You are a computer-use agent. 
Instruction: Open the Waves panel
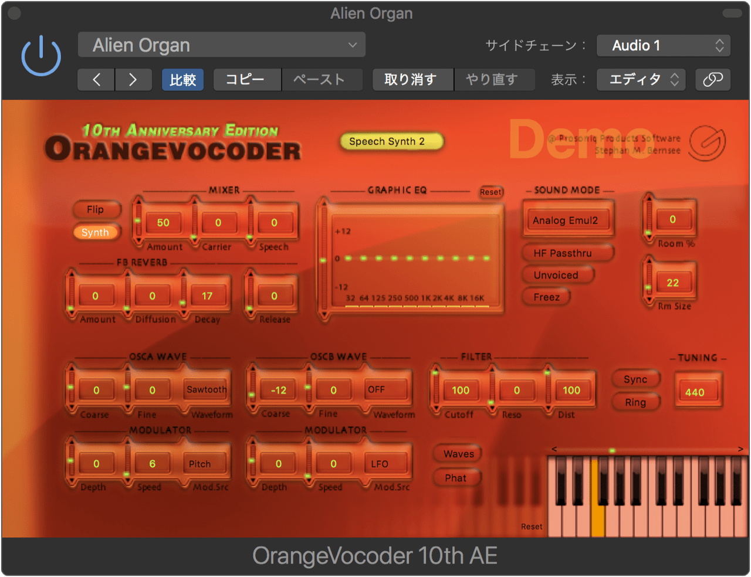457,453
